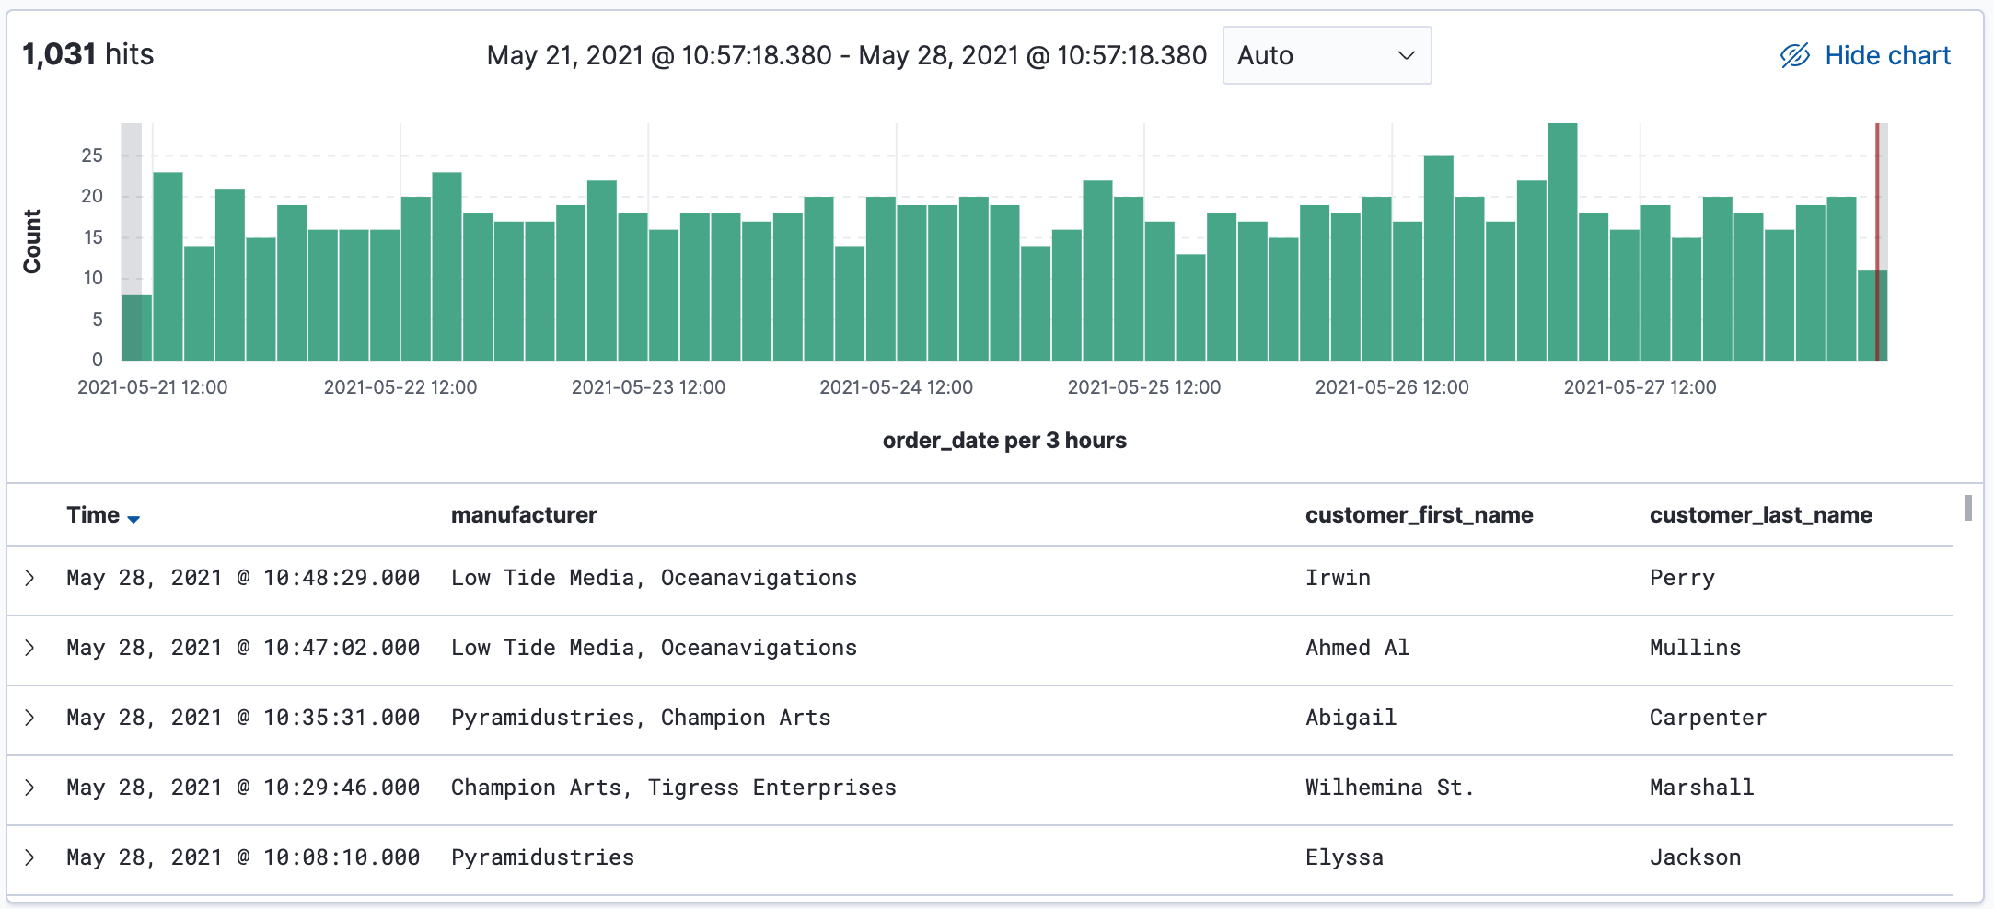Click the crossed-eye icon beside Hide chart
1994x909 pixels.
click(1794, 56)
